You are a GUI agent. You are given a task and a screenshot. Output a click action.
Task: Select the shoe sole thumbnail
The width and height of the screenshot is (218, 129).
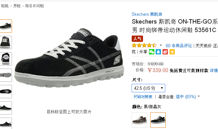click(x=6, y=75)
